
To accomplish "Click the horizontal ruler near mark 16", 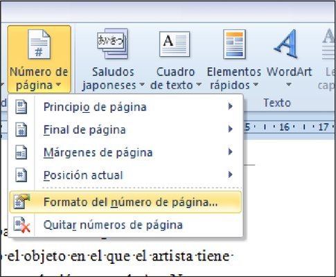I will point(284,127).
